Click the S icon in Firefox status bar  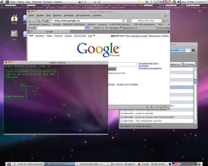(x=151, y=107)
